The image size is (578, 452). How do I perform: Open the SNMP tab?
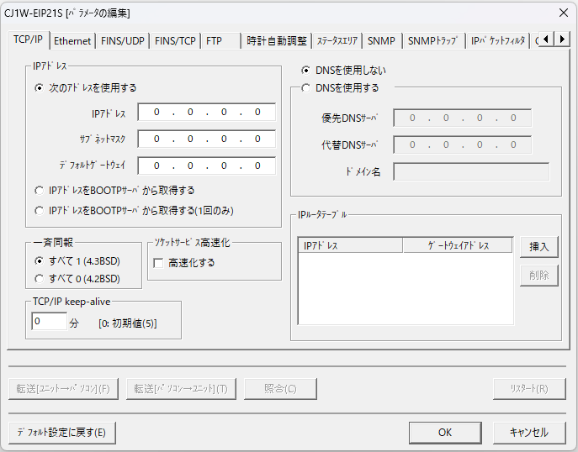[381, 41]
